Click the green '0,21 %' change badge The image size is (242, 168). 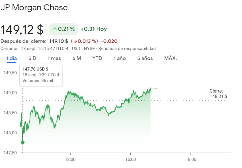63,29
